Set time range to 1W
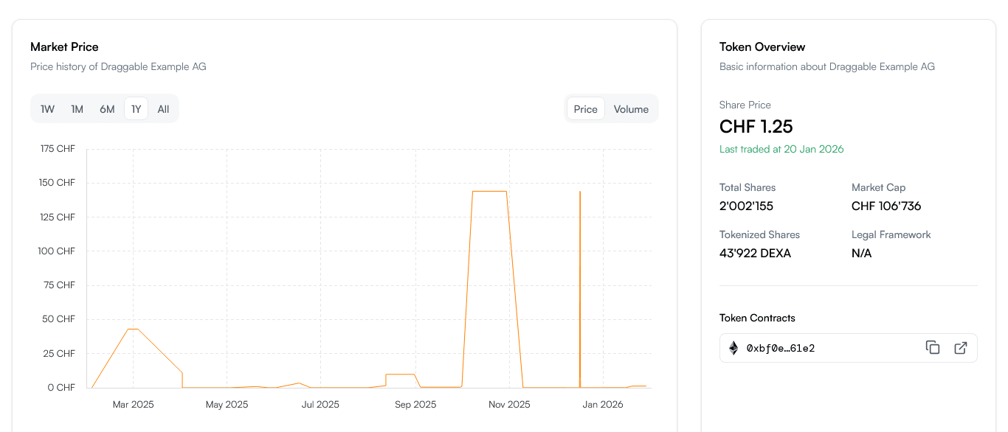The width and height of the screenshot is (1008, 432). (x=48, y=109)
